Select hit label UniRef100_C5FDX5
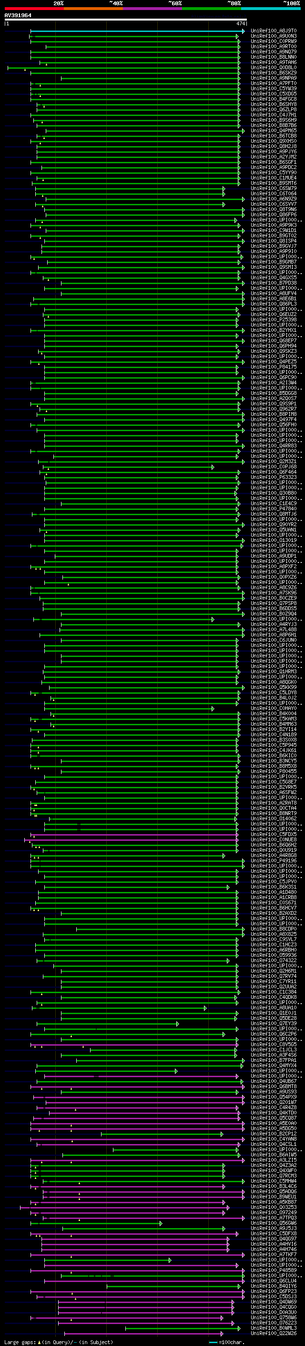305x1346 pixels. pyautogui.click(x=274, y=835)
